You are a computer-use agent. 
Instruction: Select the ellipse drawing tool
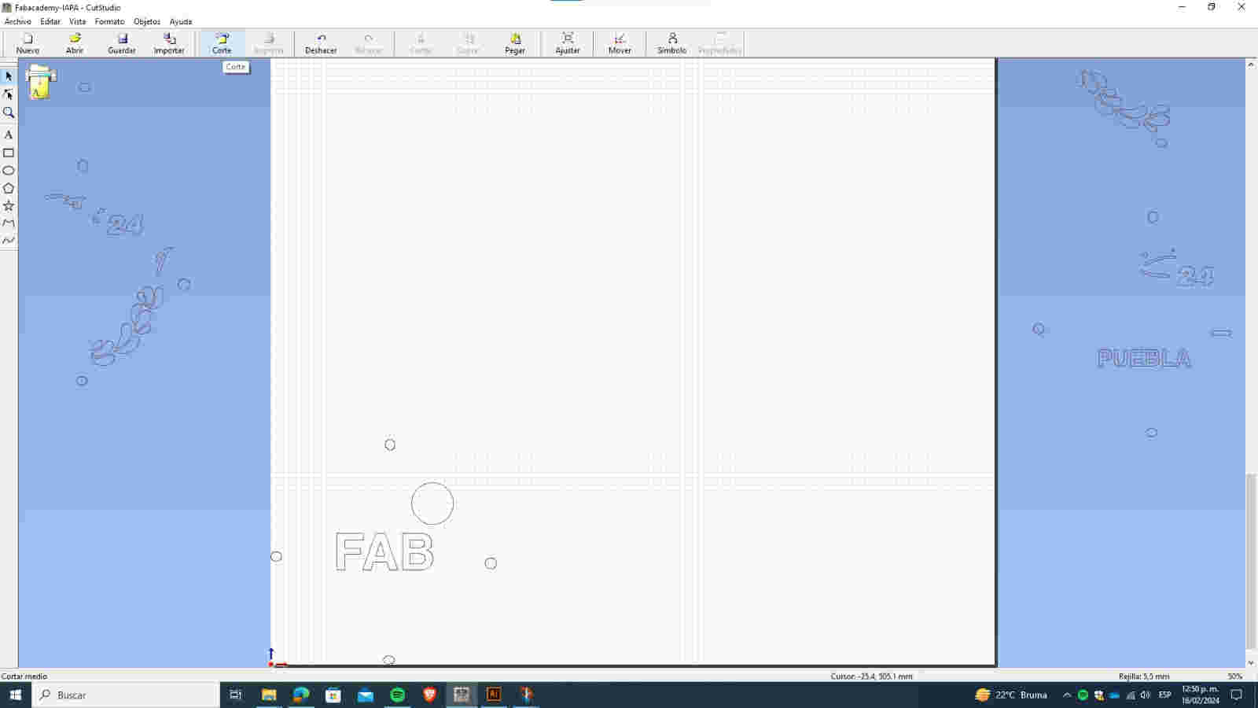pos(9,170)
